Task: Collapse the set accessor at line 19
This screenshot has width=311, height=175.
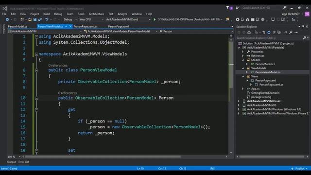Action: pos(36,151)
